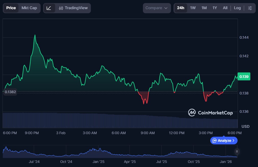Switch chart to Mkt Cap
258x167 pixels.
coord(29,8)
